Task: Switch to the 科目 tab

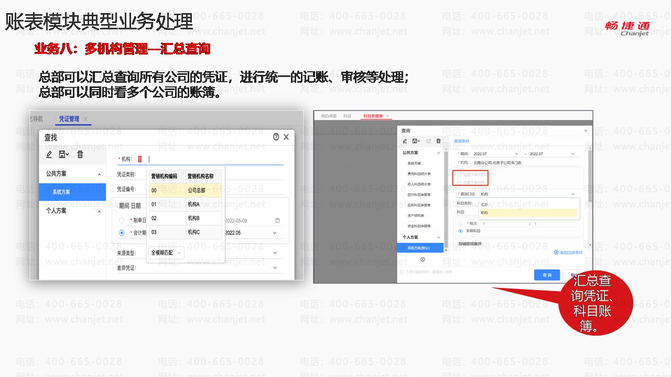Action: [347, 116]
